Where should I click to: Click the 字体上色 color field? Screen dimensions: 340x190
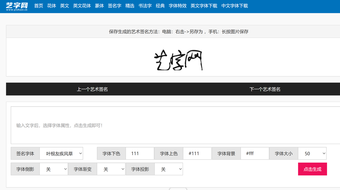(x=197, y=154)
